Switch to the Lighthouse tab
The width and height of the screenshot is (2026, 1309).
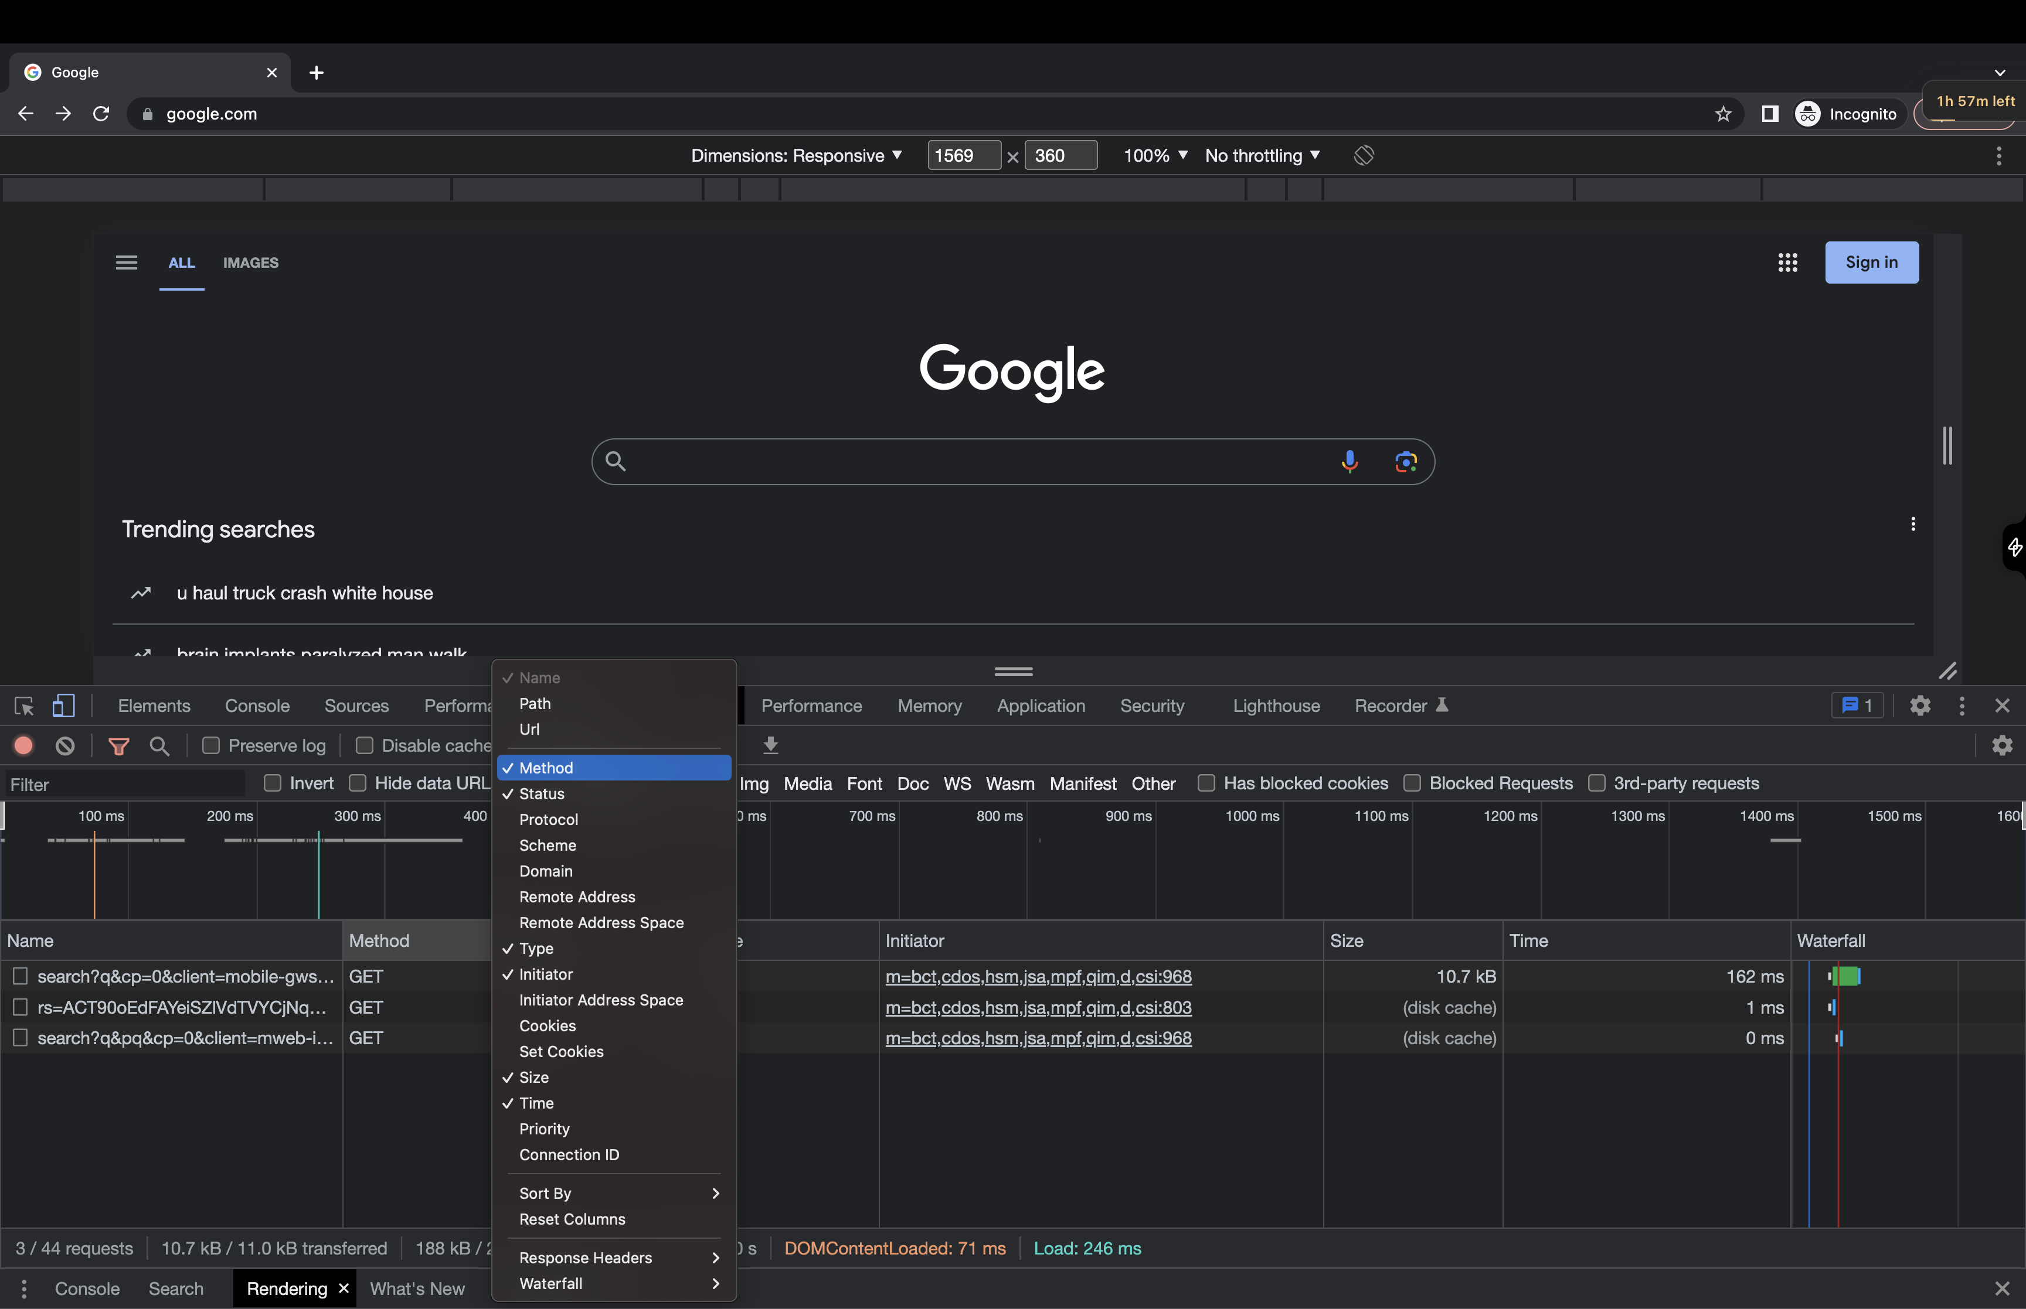coord(1276,706)
